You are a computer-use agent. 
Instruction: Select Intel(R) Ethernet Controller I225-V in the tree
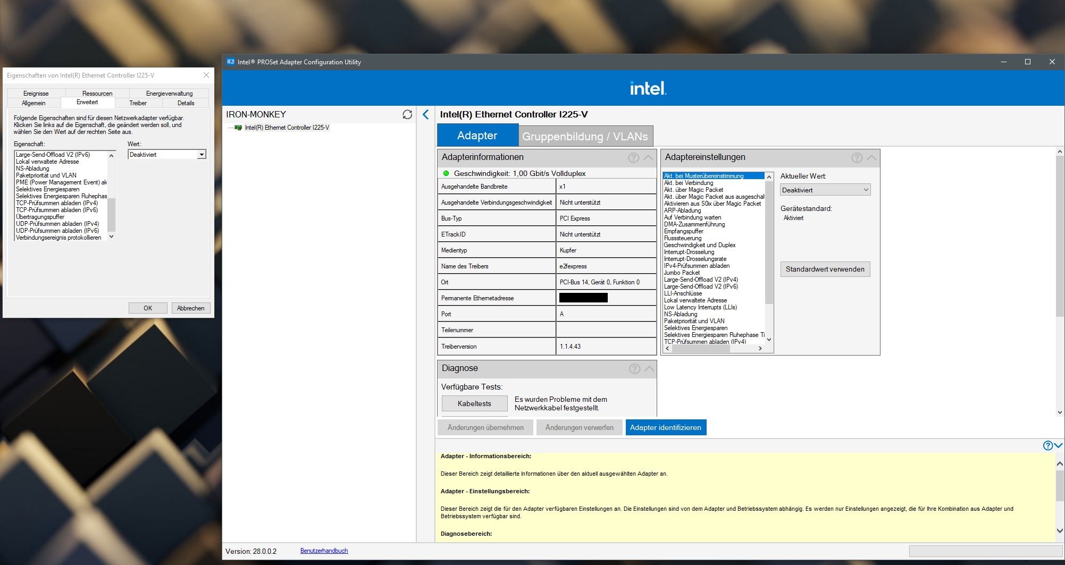287,128
